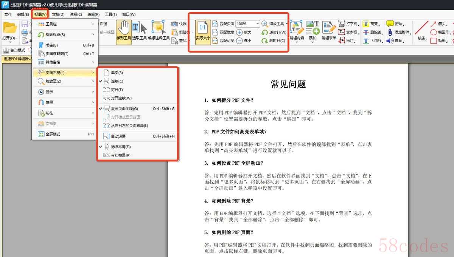454x257 pixels.
Task: Click the 独占模式 exclusive mode button
Action: pyautogui.click(x=14, y=50)
